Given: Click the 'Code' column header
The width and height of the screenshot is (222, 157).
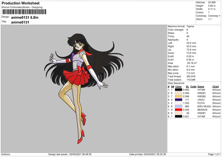Looking at the screenshot, I should (193, 87).
